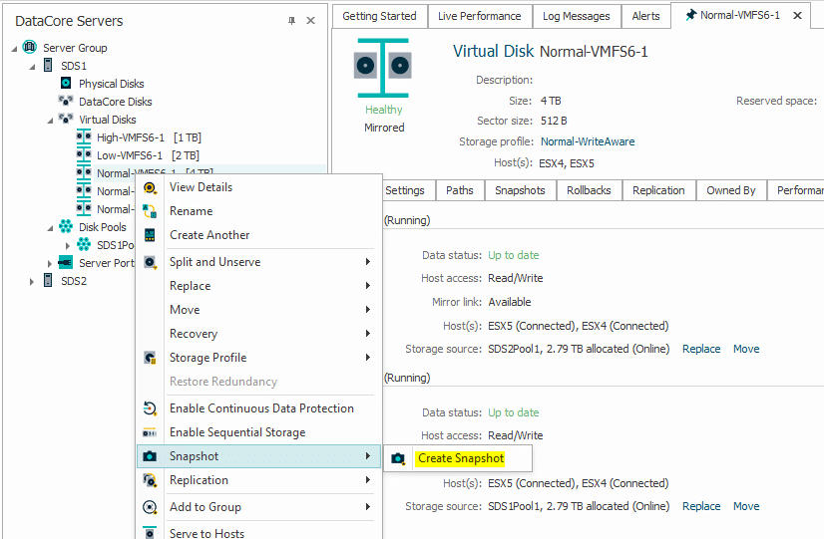Click the Create Snapshot camera icon

398,458
